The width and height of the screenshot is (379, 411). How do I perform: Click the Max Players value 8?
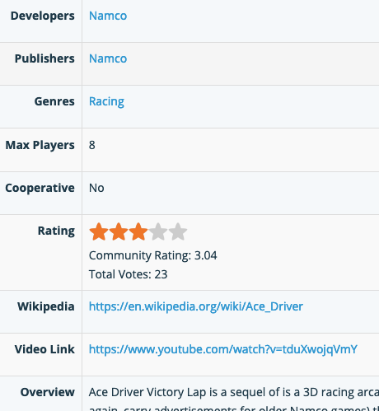point(92,145)
